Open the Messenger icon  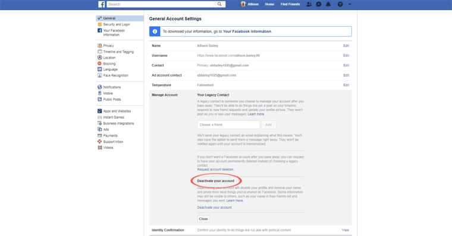pos(319,4)
